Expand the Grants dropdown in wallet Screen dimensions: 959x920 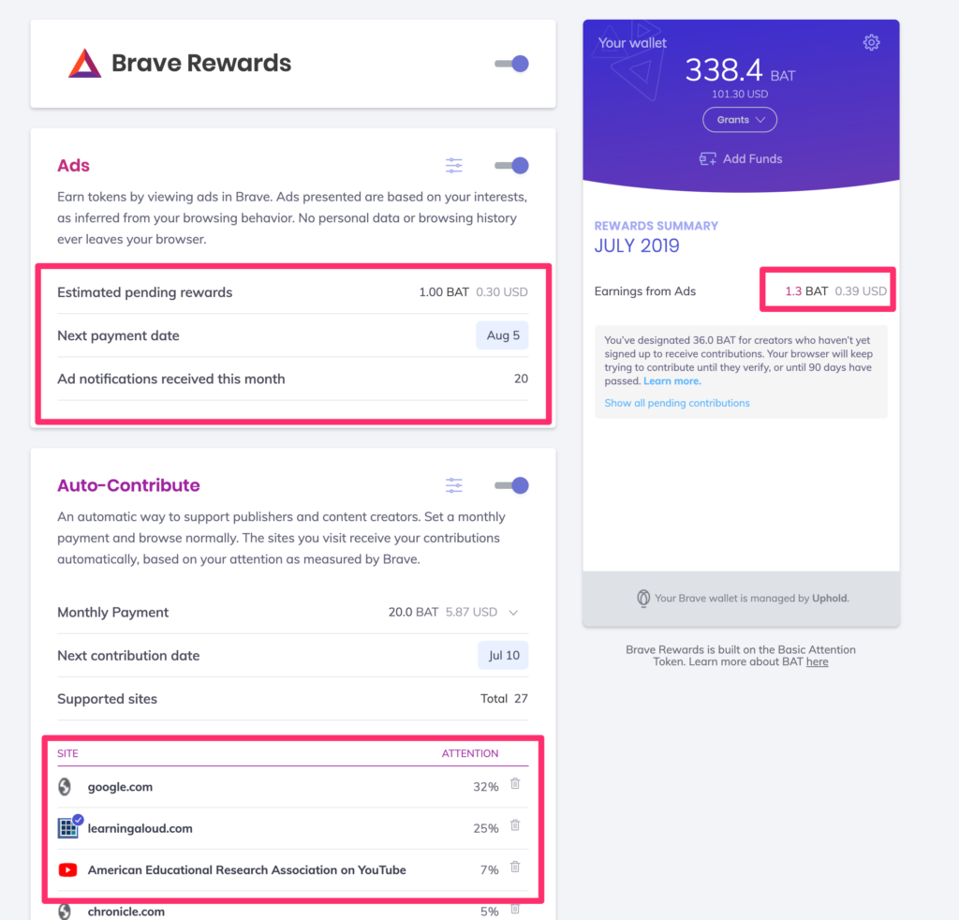point(740,120)
